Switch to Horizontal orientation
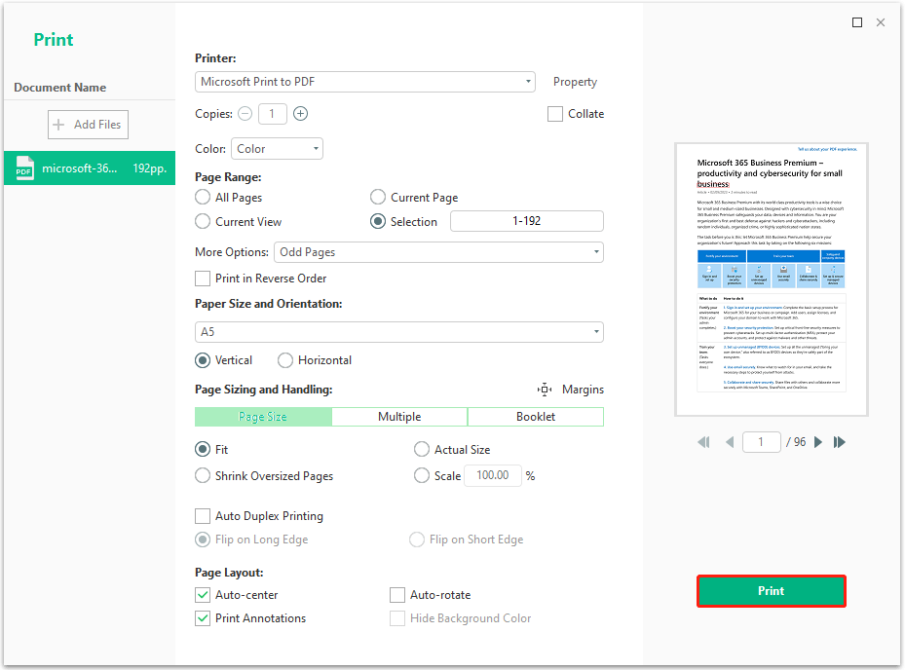The image size is (905, 670). [x=285, y=360]
